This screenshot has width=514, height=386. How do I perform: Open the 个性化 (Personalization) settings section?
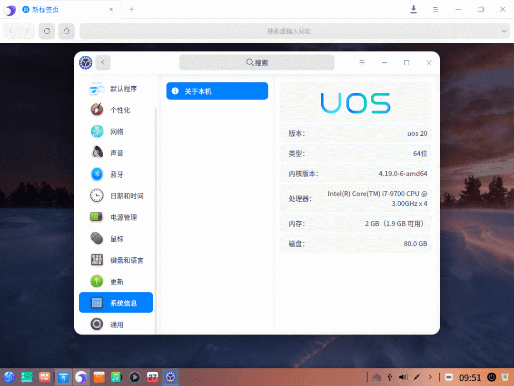[117, 110]
